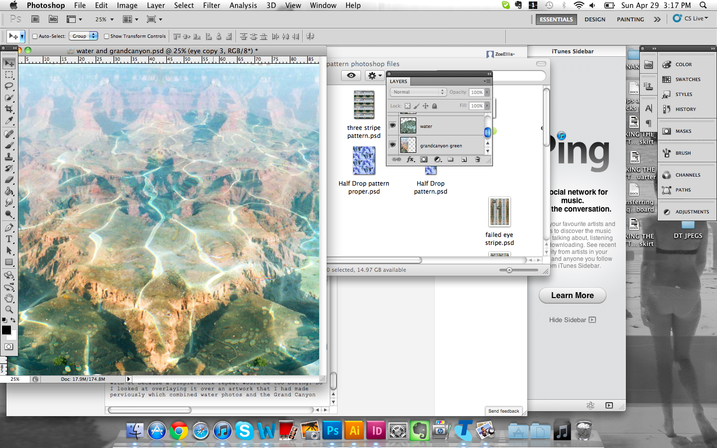717x448 pixels.
Task: Hide the water layer
Action: pyautogui.click(x=393, y=125)
